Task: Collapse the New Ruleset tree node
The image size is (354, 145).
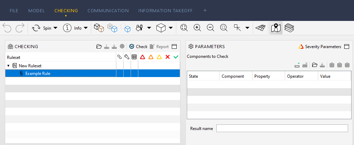Action: click(8, 66)
